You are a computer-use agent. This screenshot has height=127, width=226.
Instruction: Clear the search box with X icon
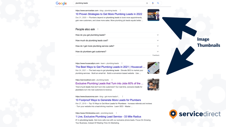(x=147, y=3)
